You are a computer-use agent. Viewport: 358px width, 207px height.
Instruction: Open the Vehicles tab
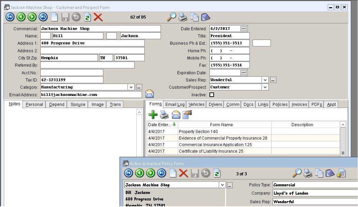[196, 105]
